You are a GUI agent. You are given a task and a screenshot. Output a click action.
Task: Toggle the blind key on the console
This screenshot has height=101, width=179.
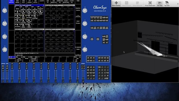coord(91,61)
